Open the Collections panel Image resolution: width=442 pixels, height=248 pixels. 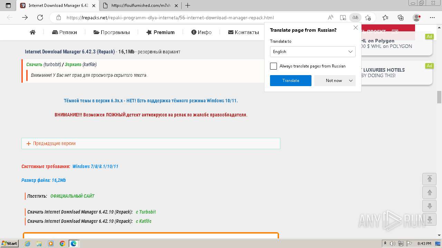click(401, 18)
